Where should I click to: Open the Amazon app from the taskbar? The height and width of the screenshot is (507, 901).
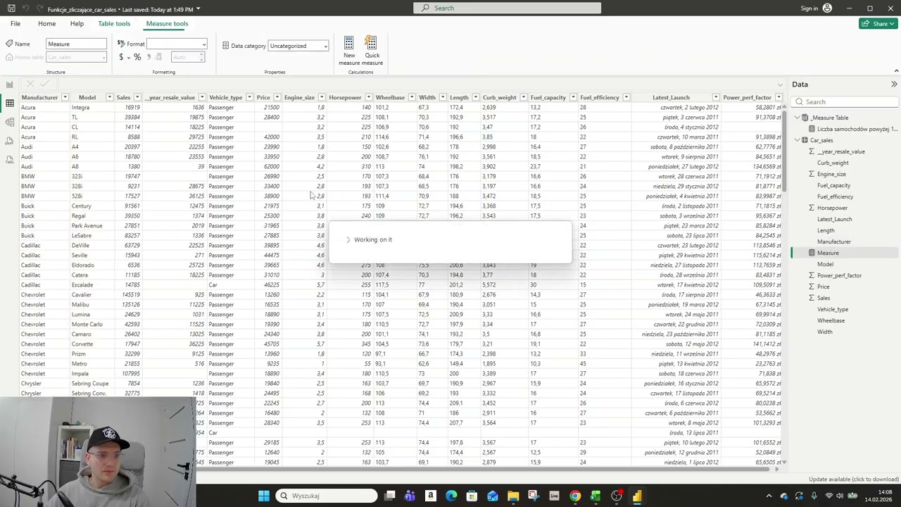(430, 496)
